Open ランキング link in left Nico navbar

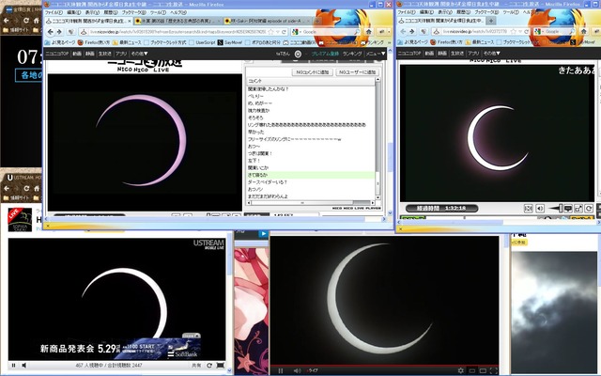click(x=352, y=54)
